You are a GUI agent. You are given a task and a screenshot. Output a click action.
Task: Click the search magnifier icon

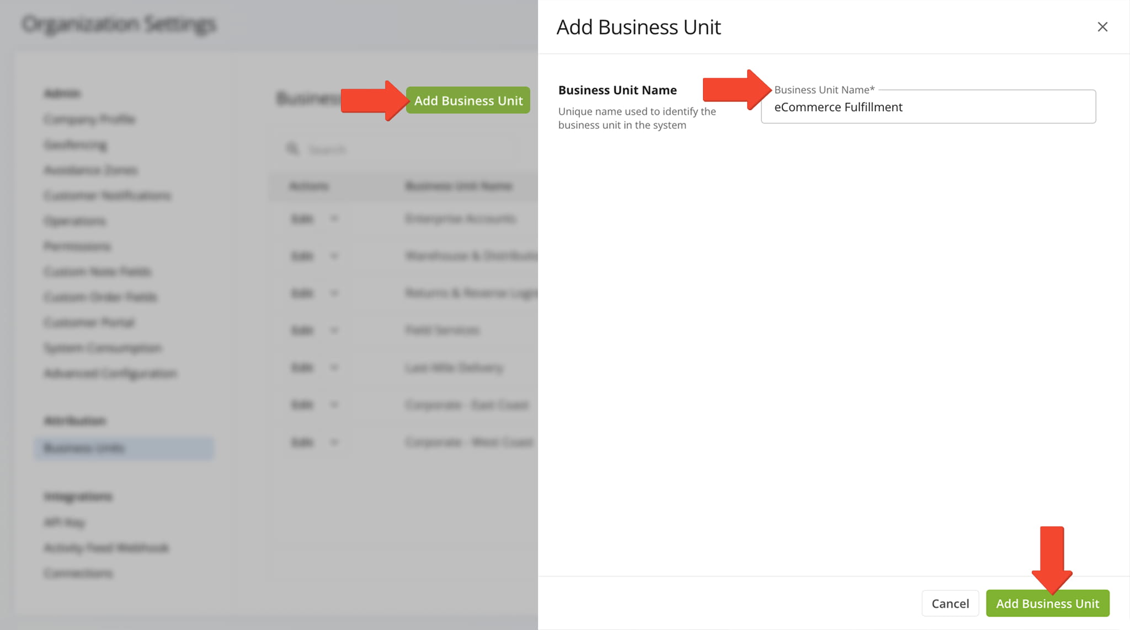[x=292, y=149]
